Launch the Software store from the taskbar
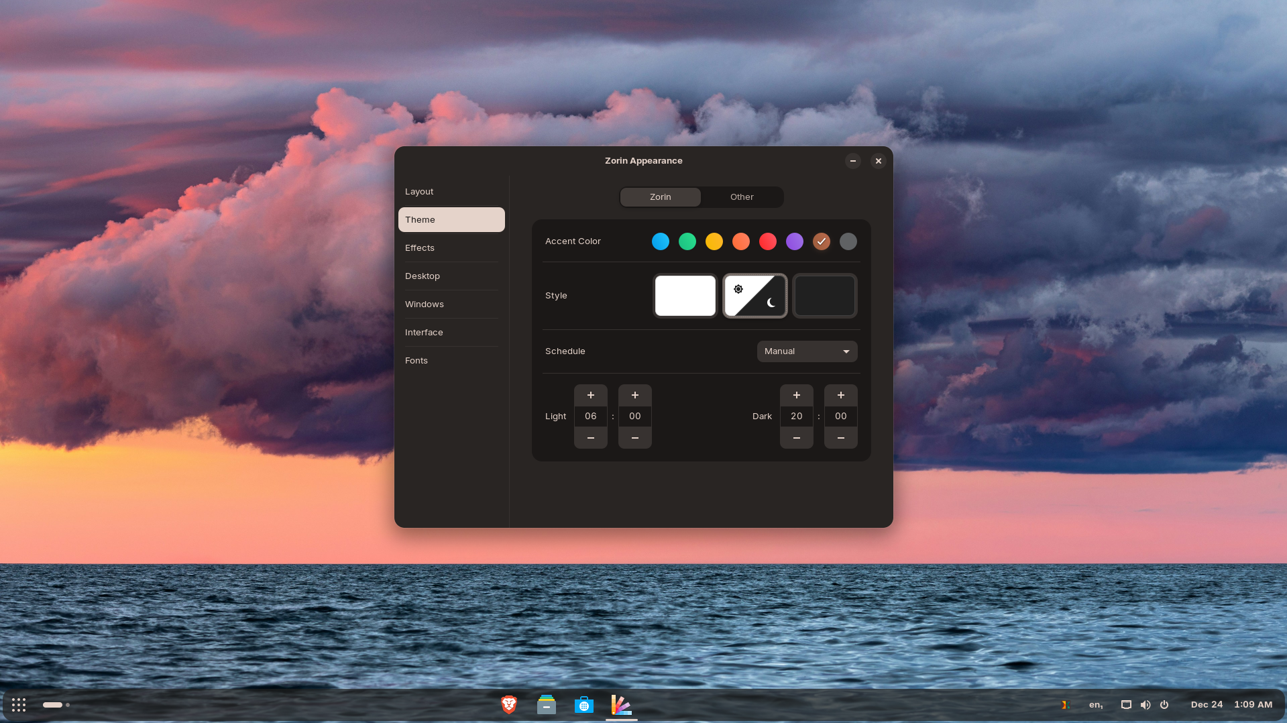 [x=583, y=705]
